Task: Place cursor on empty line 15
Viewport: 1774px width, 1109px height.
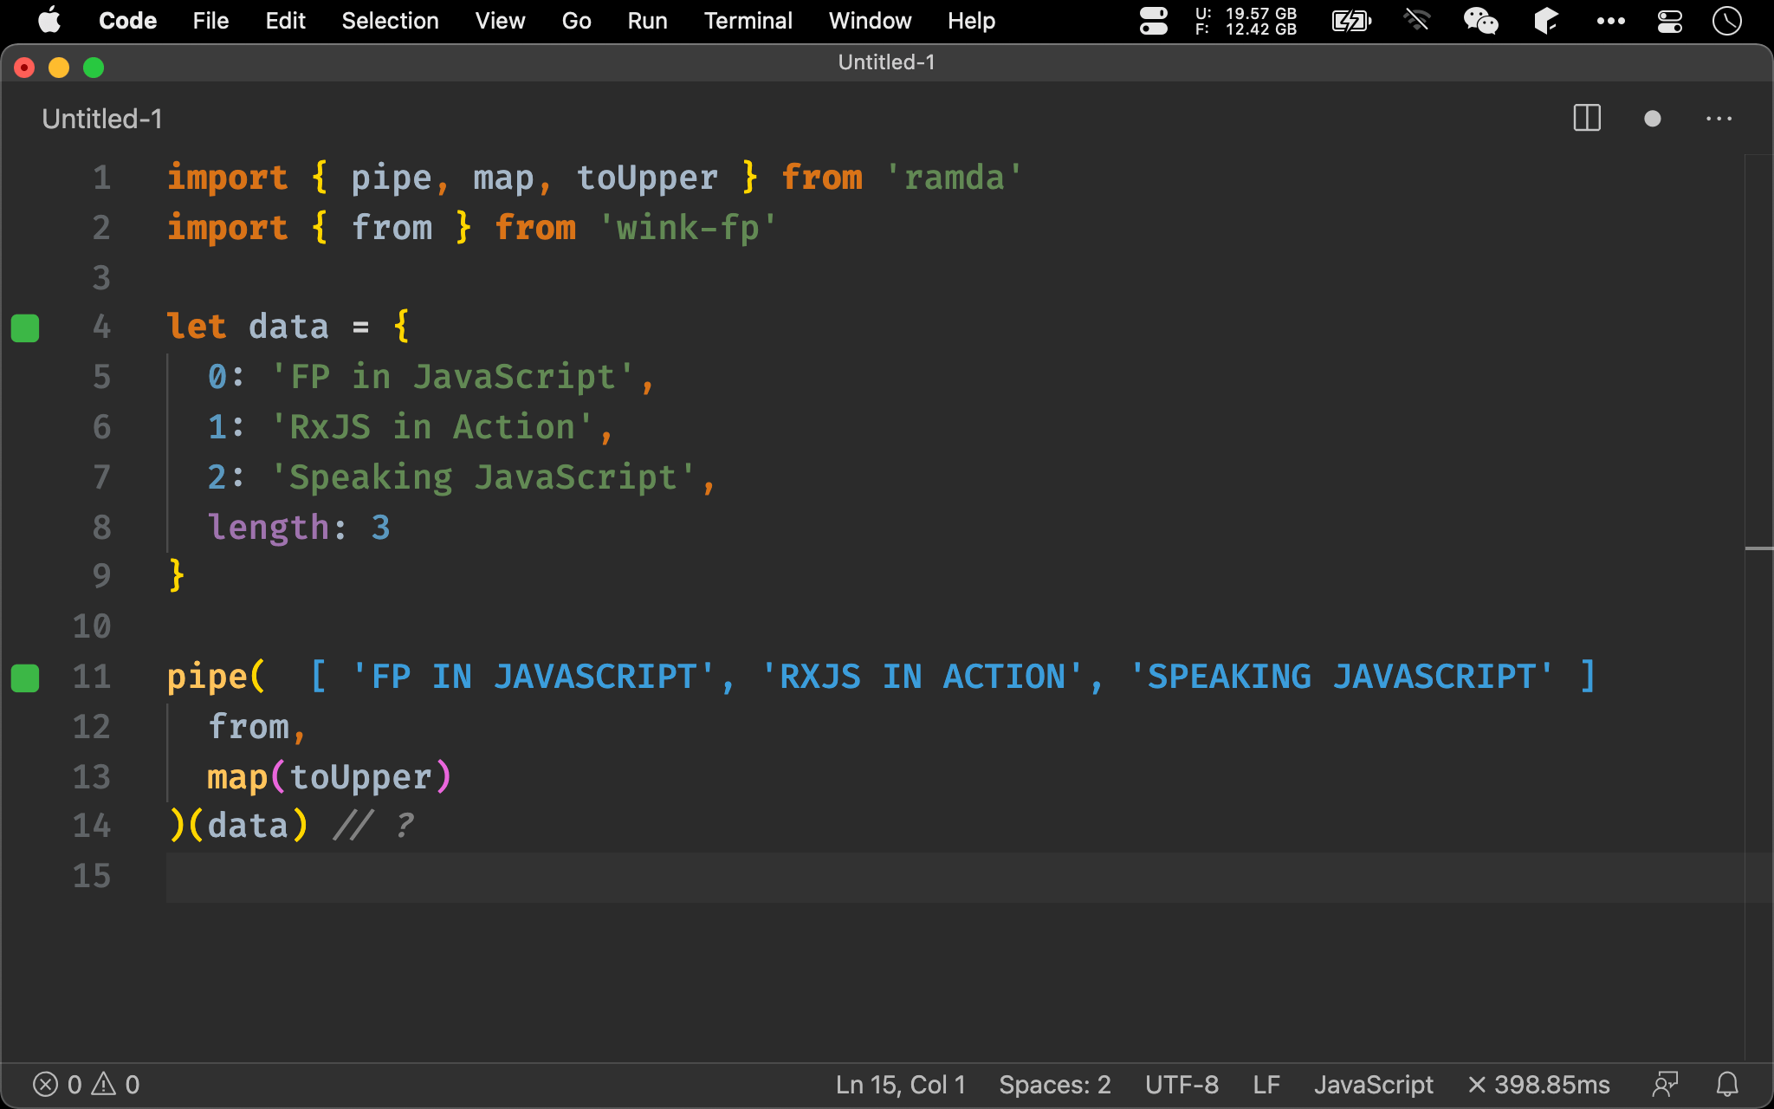Action: (x=953, y=877)
